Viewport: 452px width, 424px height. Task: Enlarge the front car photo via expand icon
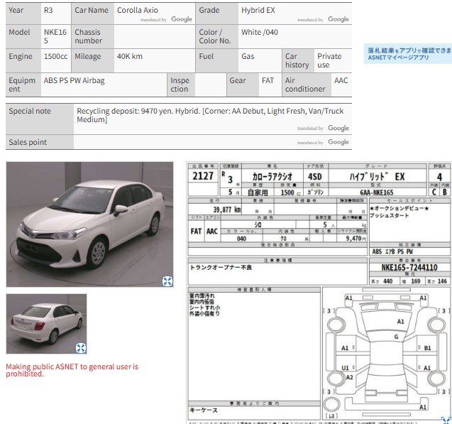pyautogui.click(x=167, y=281)
